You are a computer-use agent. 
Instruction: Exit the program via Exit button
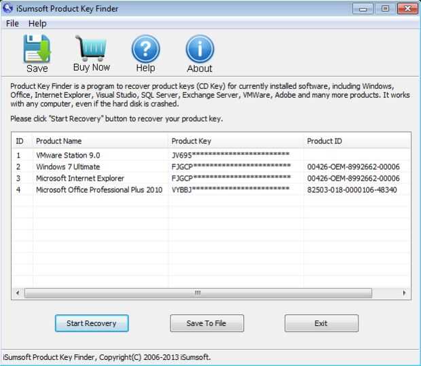tap(321, 323)
